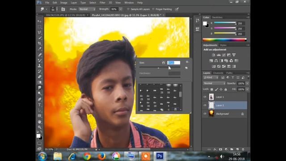Switch to the Styles tab

223,45
